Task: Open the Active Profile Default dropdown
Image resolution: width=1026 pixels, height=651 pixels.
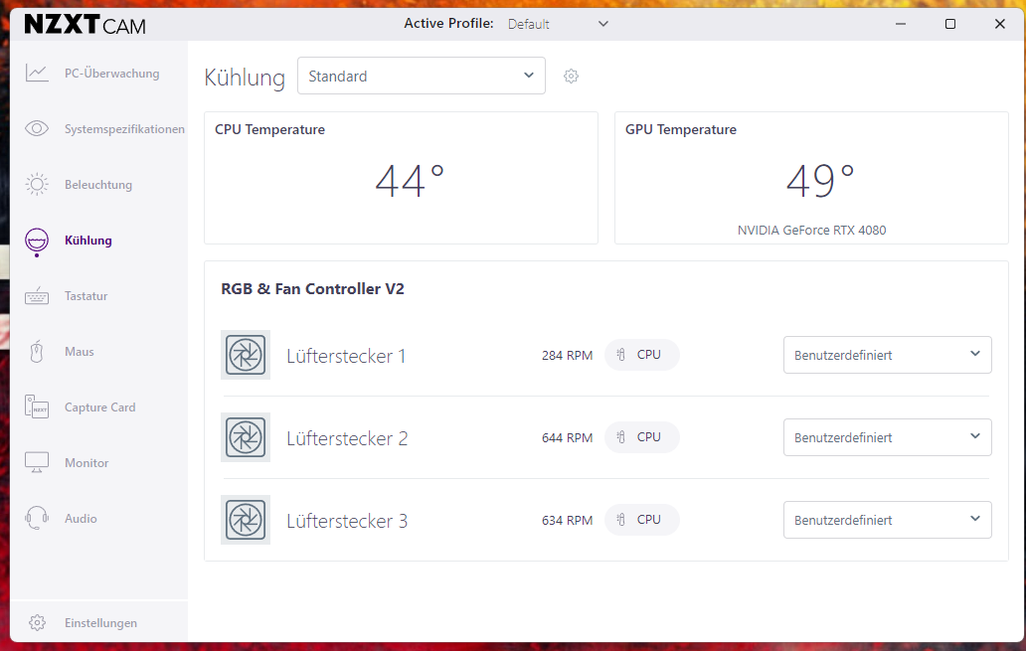Action: [x=558, y=24]
